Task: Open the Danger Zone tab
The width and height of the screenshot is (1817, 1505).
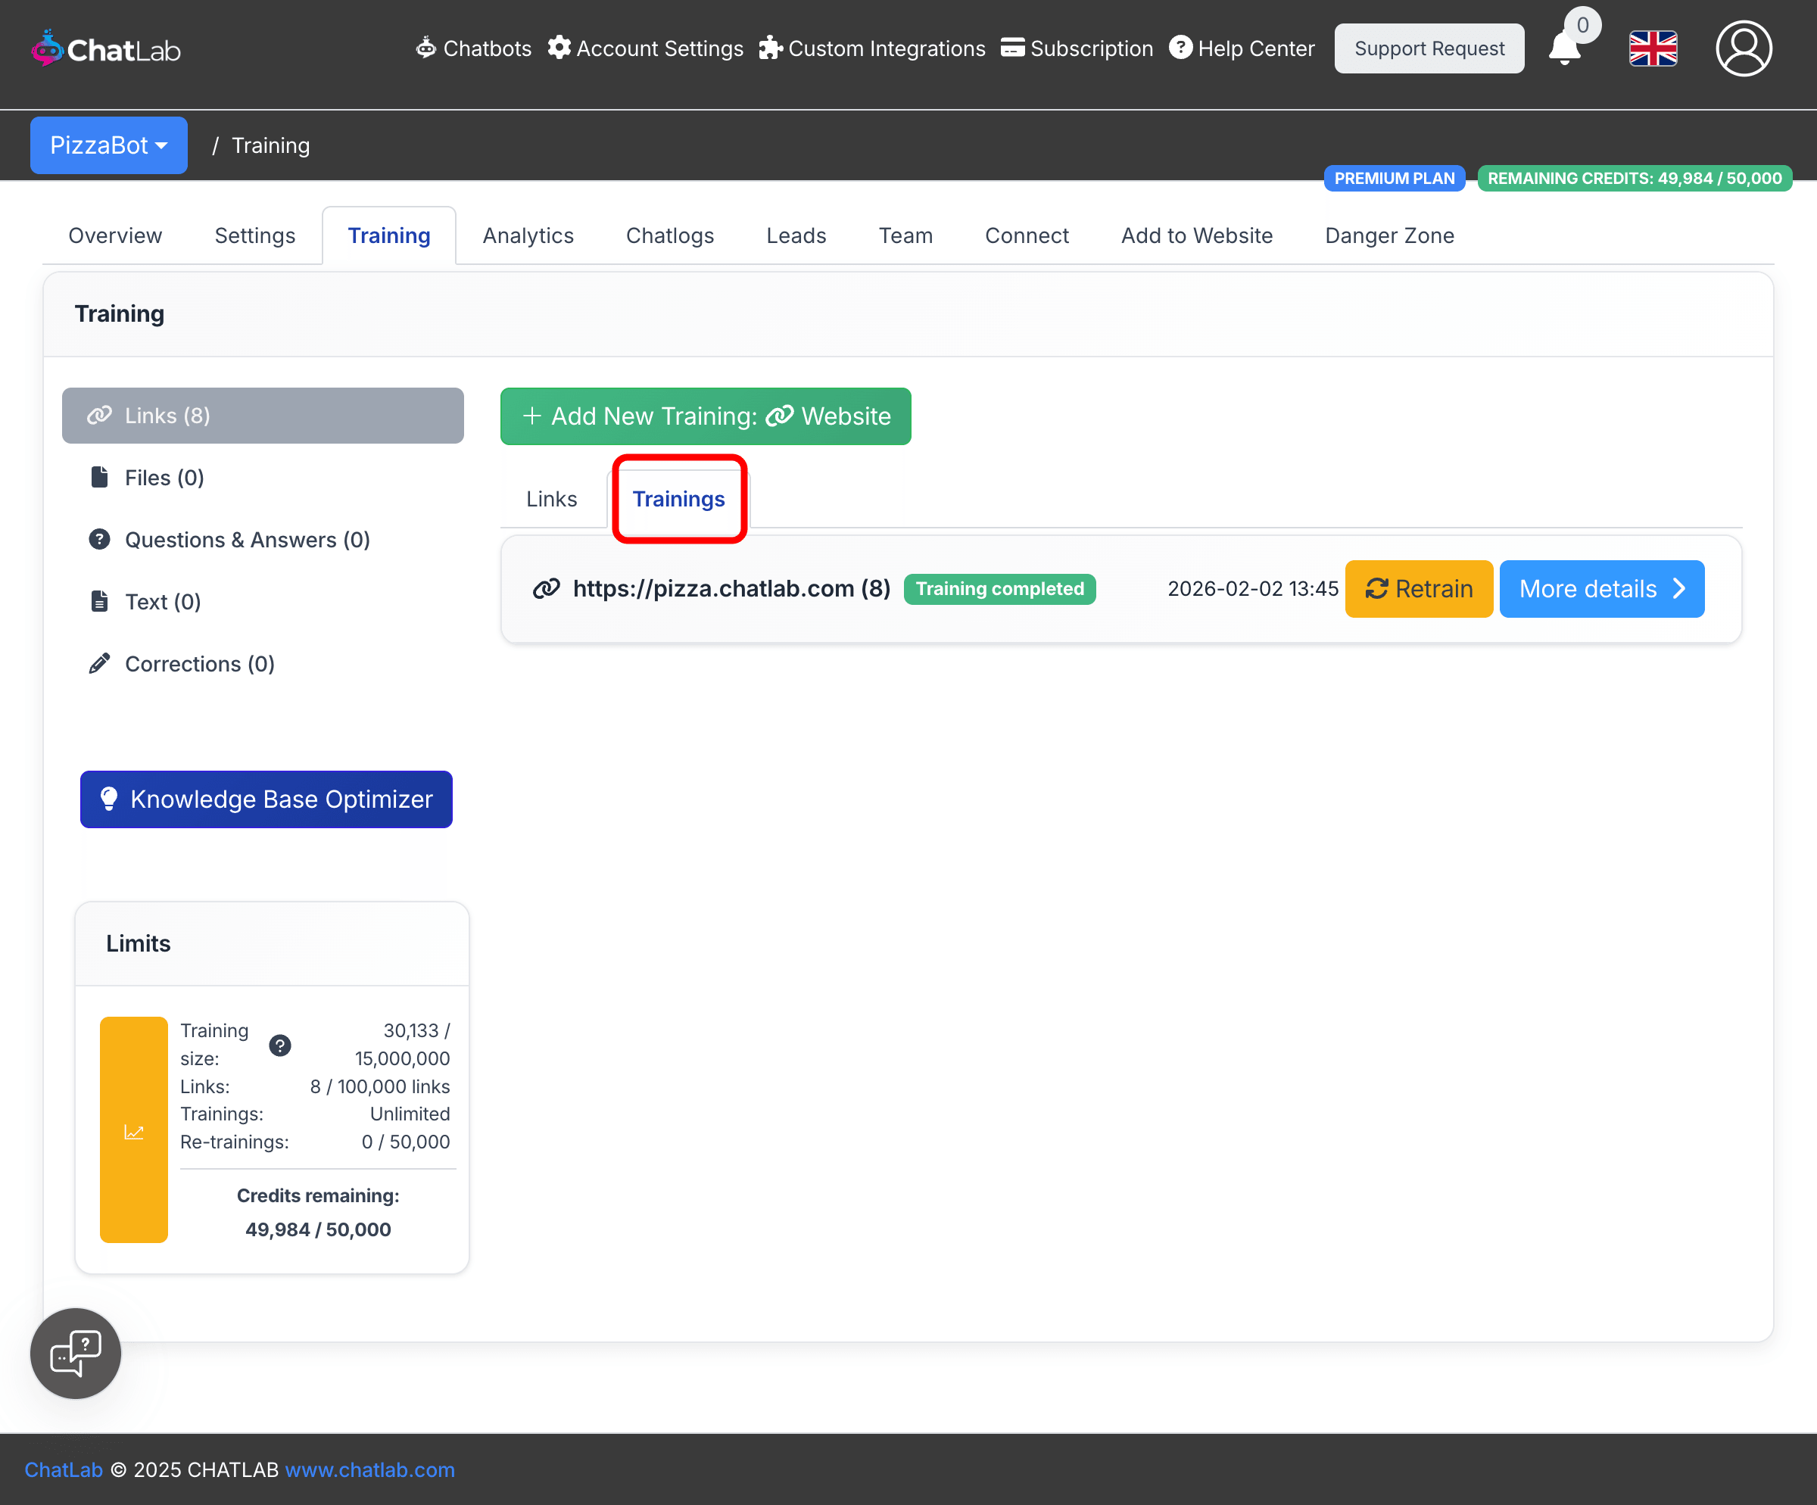Action: (1388, 235)
